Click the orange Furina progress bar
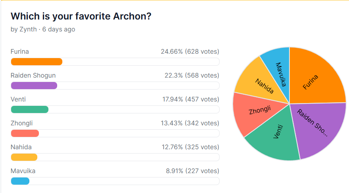Image resolution: width=349 pixels, height=193 pixels. [x=115, y=62]
